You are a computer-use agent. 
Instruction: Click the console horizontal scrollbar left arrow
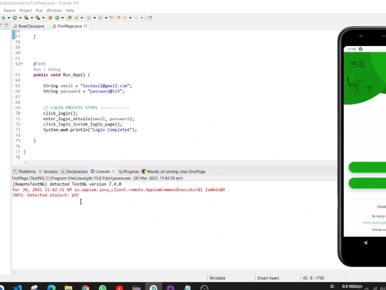point(15,272)
